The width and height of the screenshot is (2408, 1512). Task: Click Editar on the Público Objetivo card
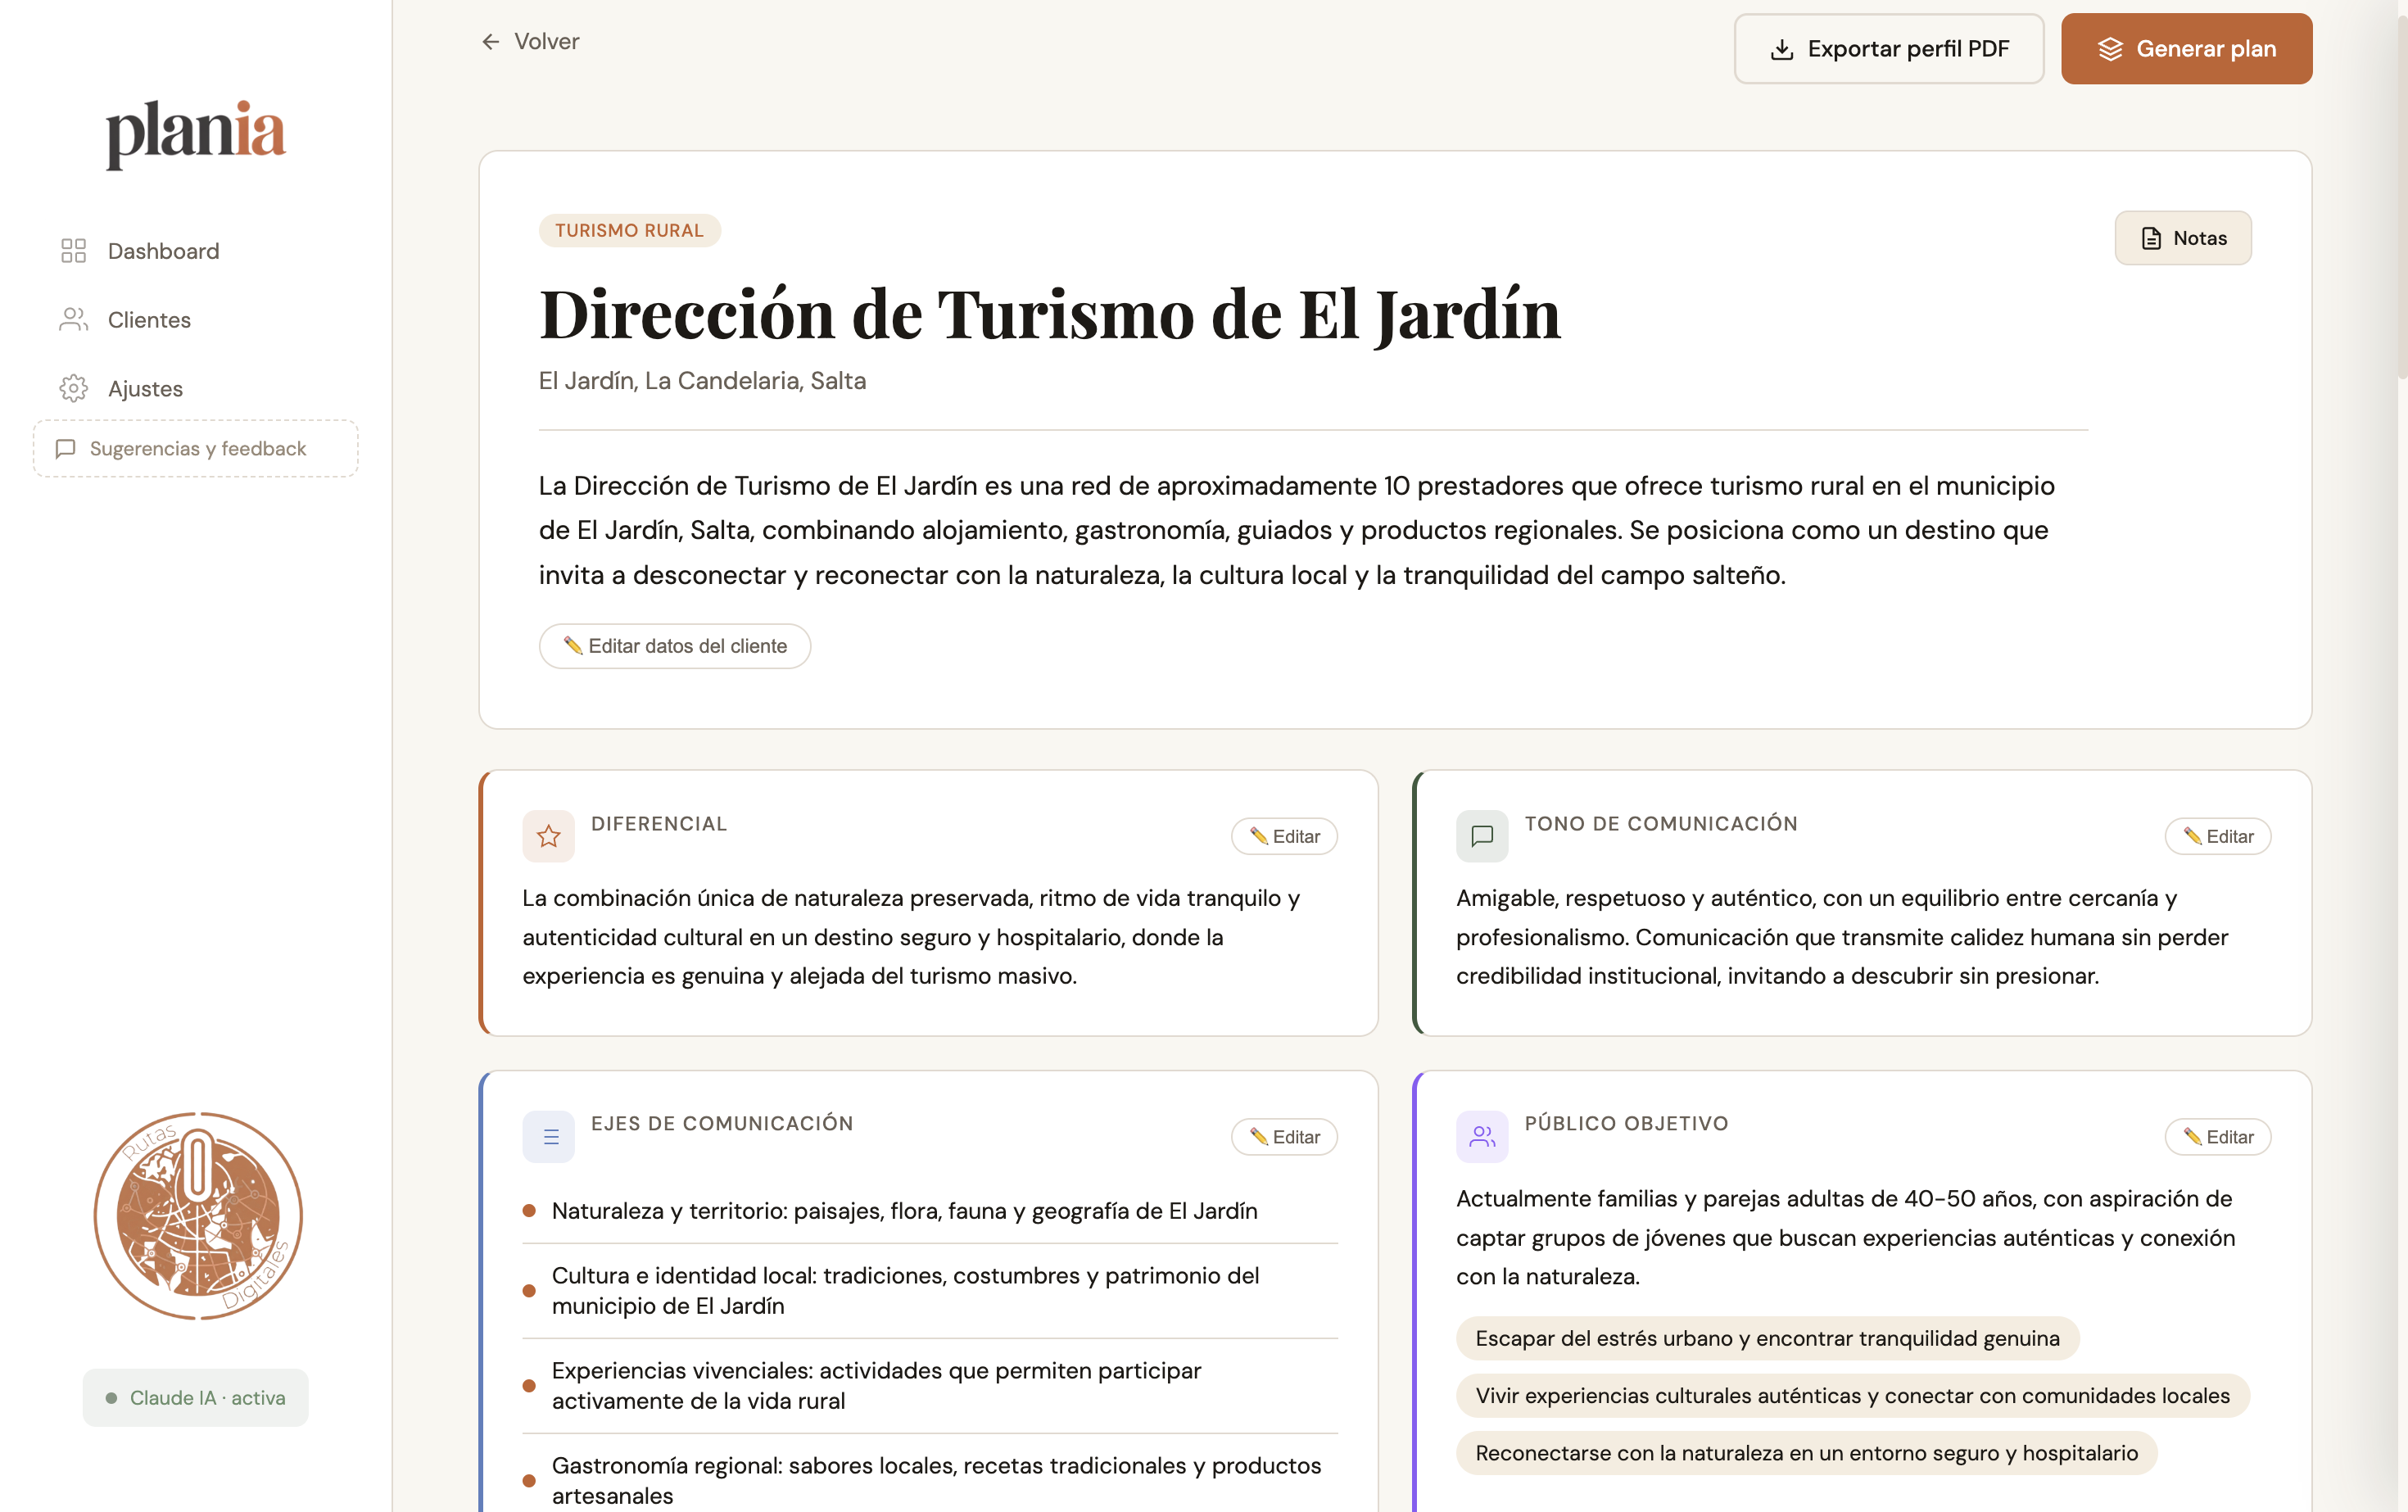click(2218, 1136)
